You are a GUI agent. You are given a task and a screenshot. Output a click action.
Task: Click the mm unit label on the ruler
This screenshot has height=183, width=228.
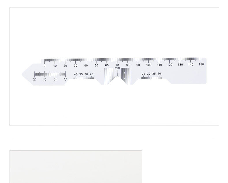(117, 68)
